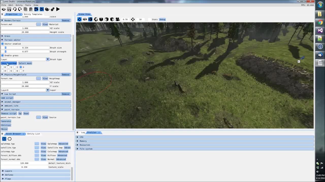Click the gears settings icon in the main toolbar

click(x=53, y=9)
